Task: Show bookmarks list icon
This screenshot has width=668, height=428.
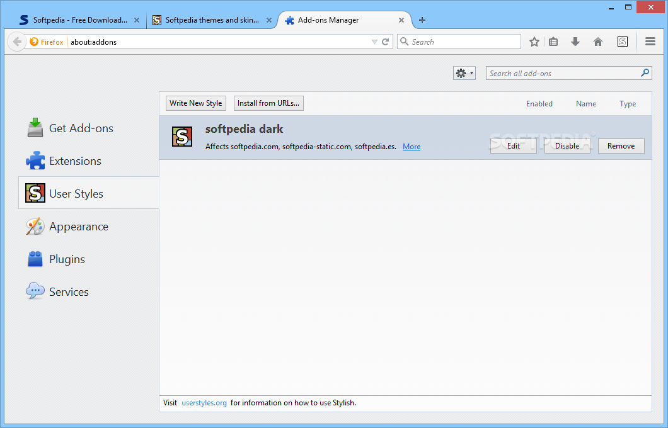Action: [553, 42]
